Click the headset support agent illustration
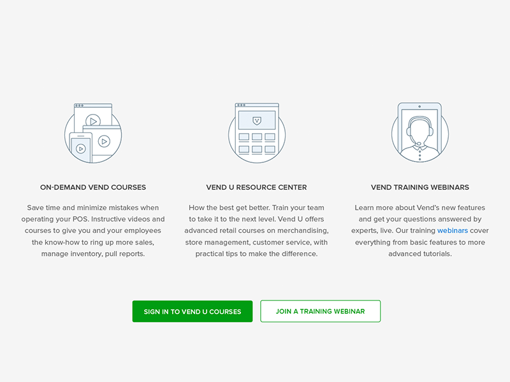 [420, 132]
